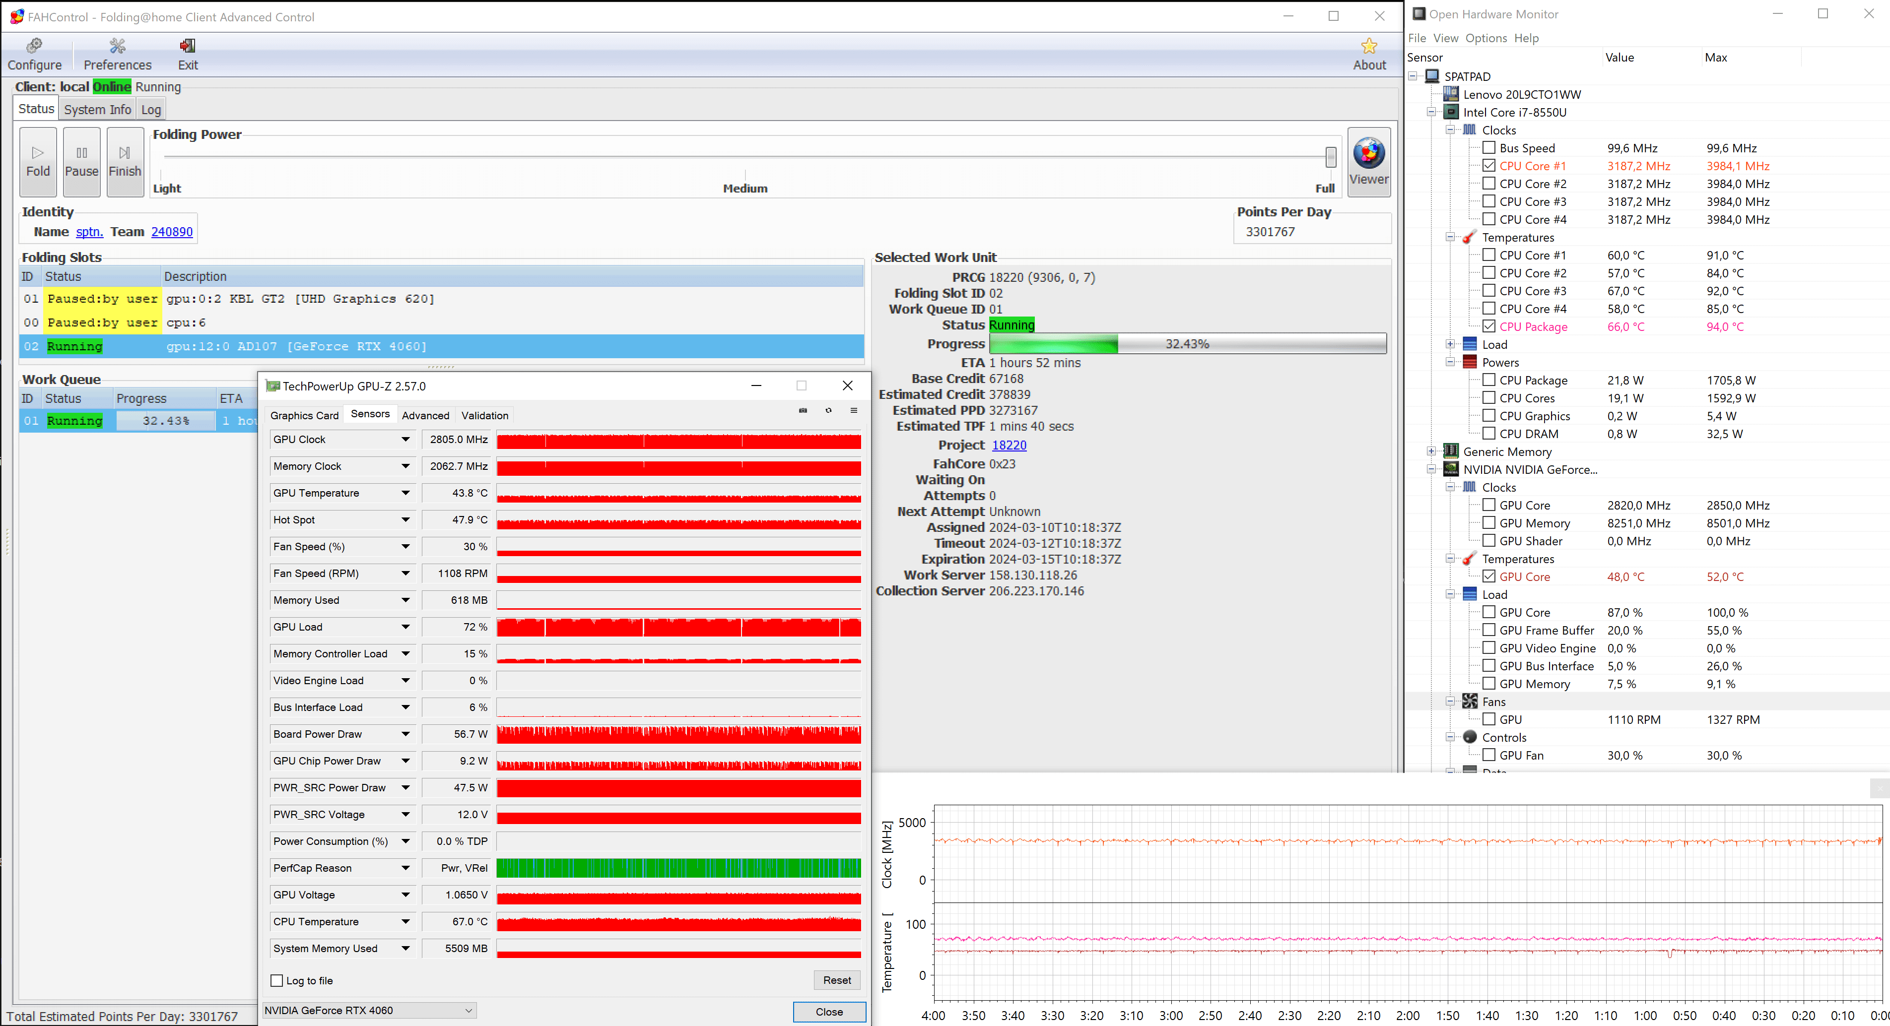Click the Folding Power slider handle
Viewport: 1890px width, 1026px height.
1330,156
